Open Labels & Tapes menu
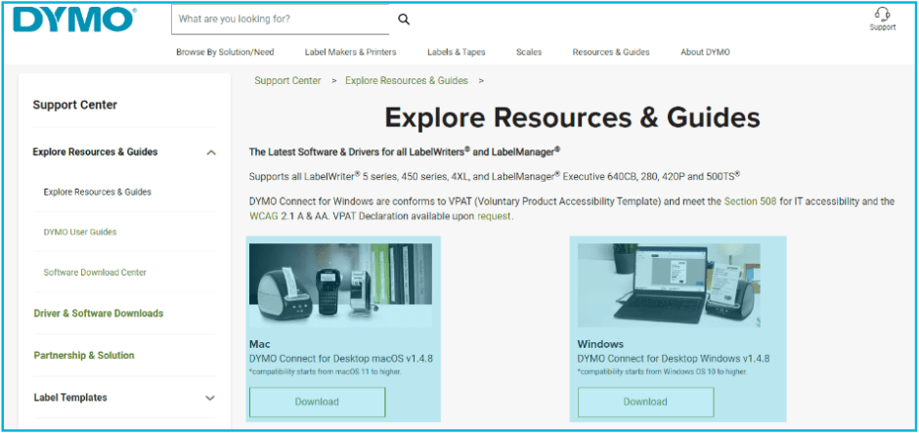The width and height of the screenshot is (919, 433). [456, 52]
